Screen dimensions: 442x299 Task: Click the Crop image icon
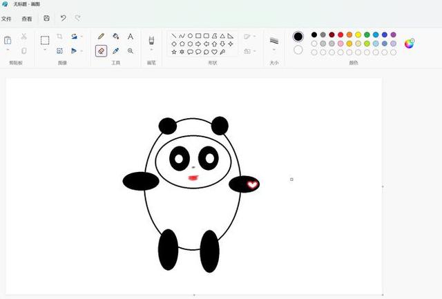pyautogui.click(x=59, y=36)
